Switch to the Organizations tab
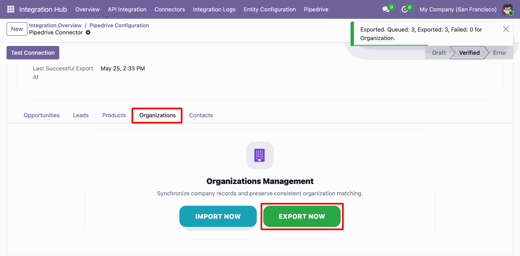Viewport: 520px width, 256px height. coord(157,115)
